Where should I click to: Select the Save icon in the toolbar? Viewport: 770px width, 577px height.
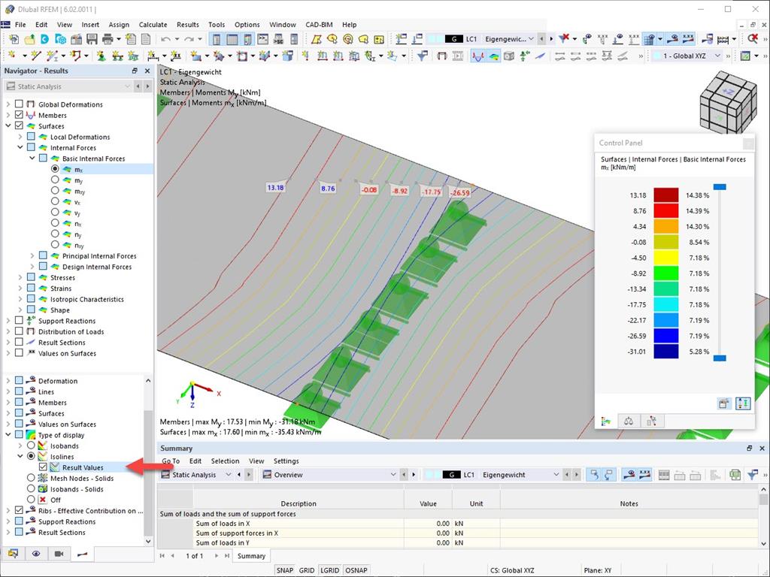[93, 38]
